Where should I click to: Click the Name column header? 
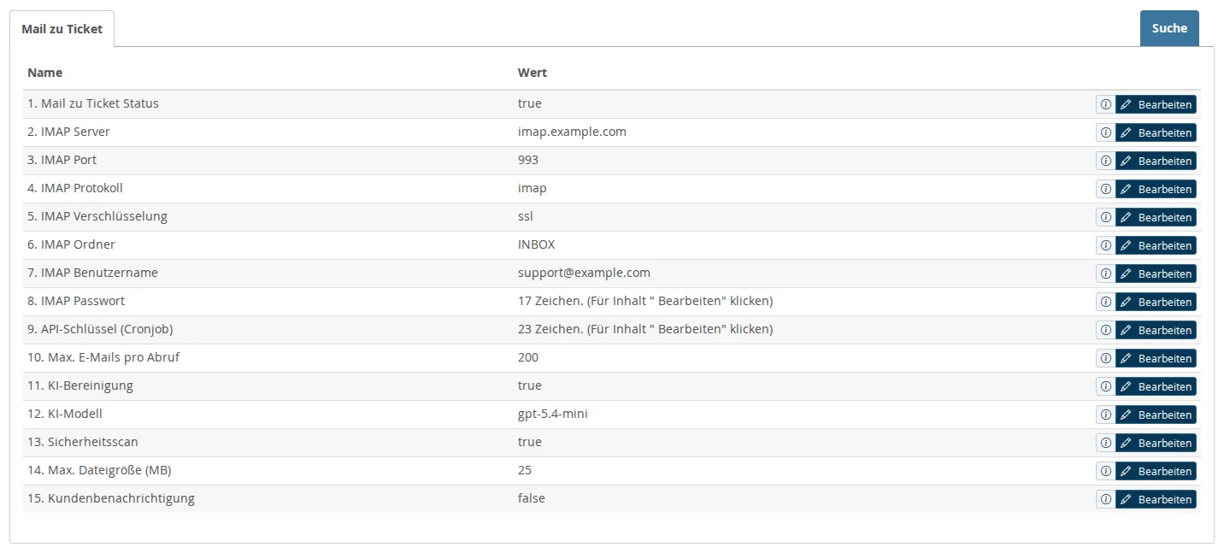44,73
